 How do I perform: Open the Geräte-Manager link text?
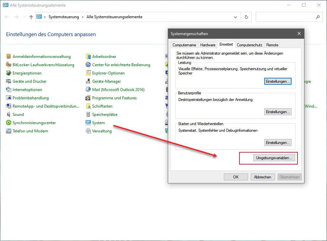point(106,81)
